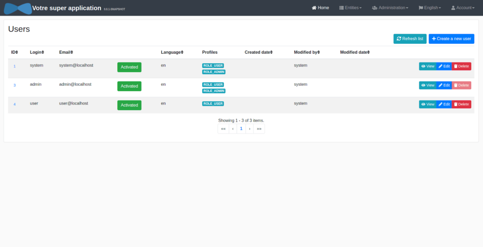
Task: Go to Home in the navbar
Action: [x=320, y=8]
